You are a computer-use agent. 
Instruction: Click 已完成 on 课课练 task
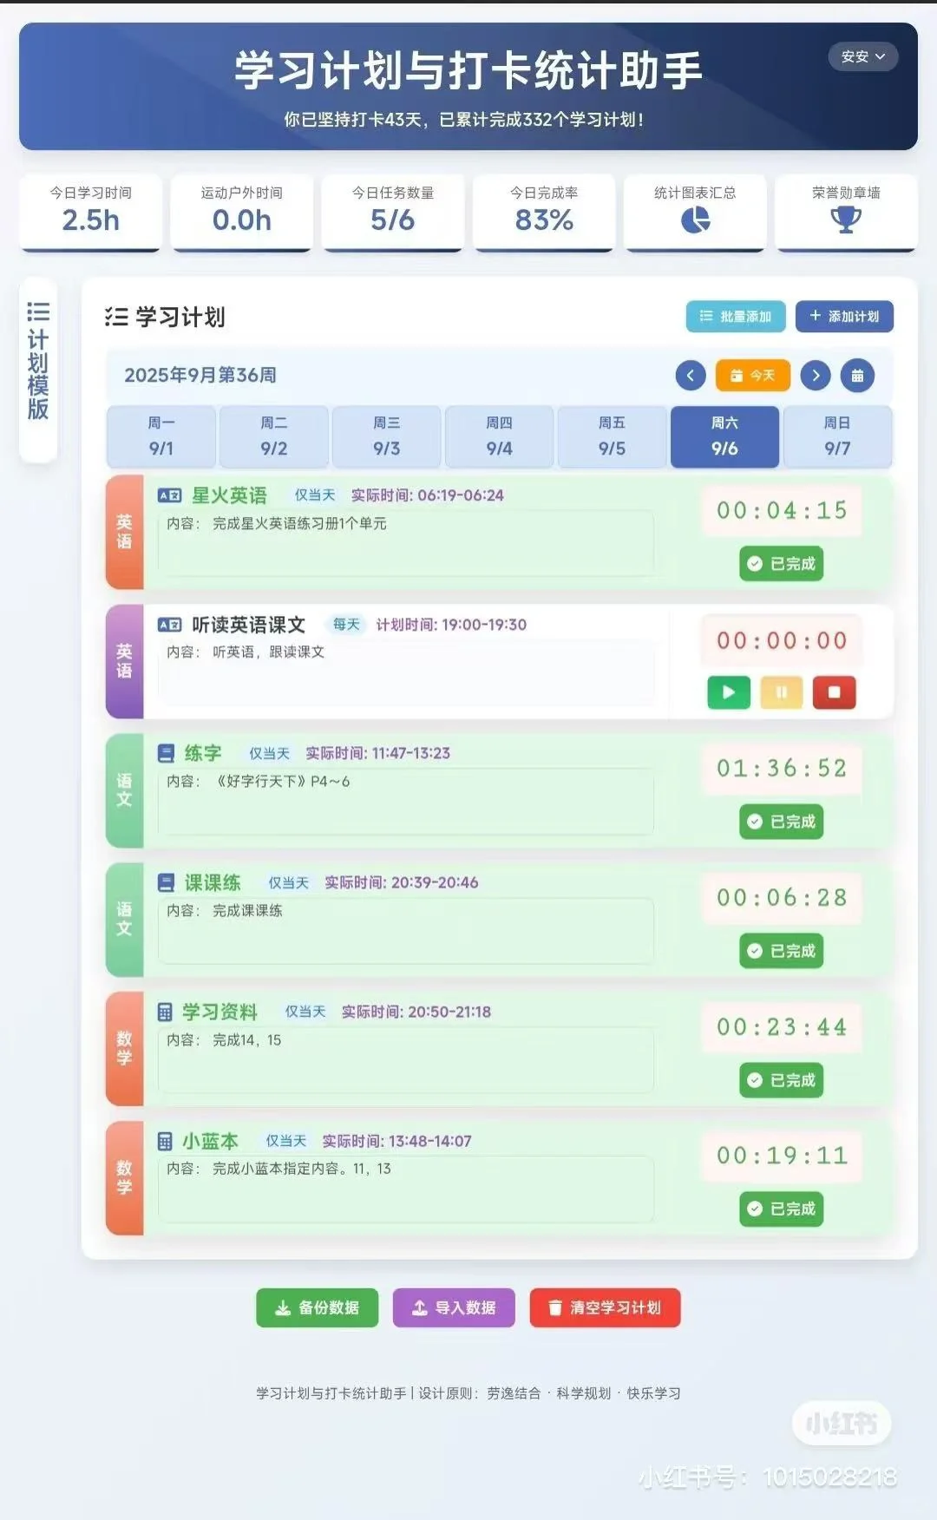782,951
